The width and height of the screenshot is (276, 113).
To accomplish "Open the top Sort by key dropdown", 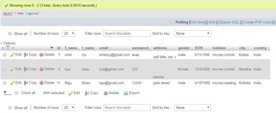I will [x=192, y=33].
